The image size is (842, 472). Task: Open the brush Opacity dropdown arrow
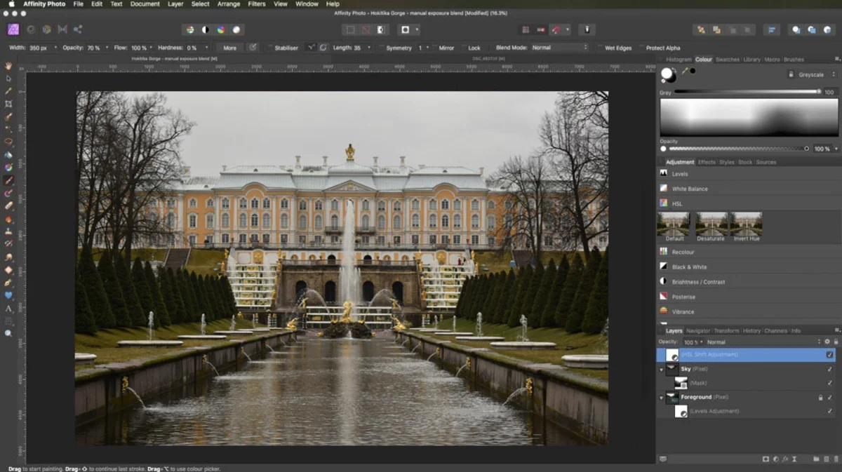(x=107, y=48)
